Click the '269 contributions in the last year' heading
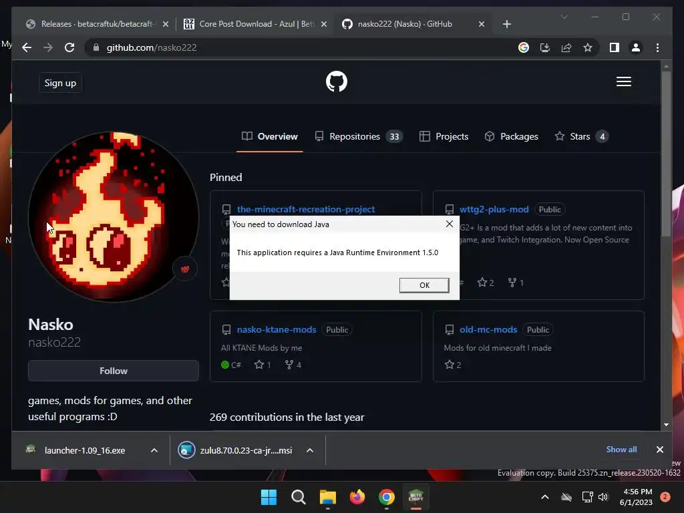 point(287,417)
